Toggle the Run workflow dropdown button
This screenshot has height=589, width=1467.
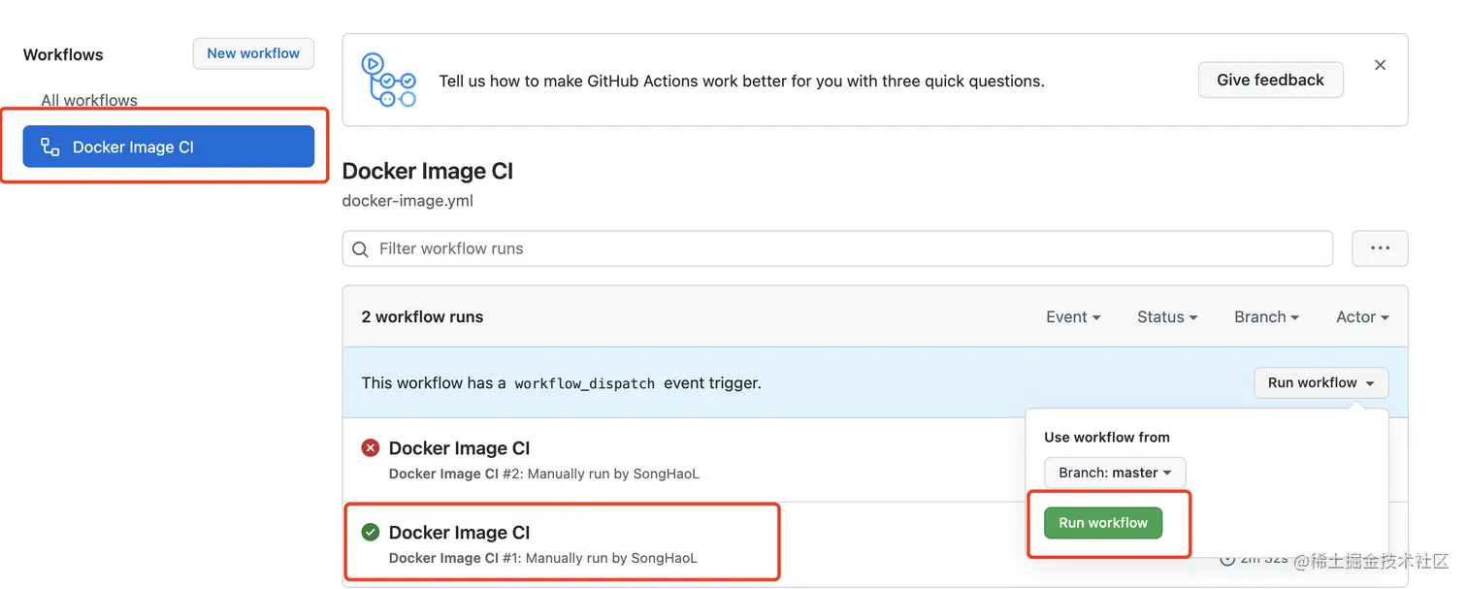click(1320, 383)
